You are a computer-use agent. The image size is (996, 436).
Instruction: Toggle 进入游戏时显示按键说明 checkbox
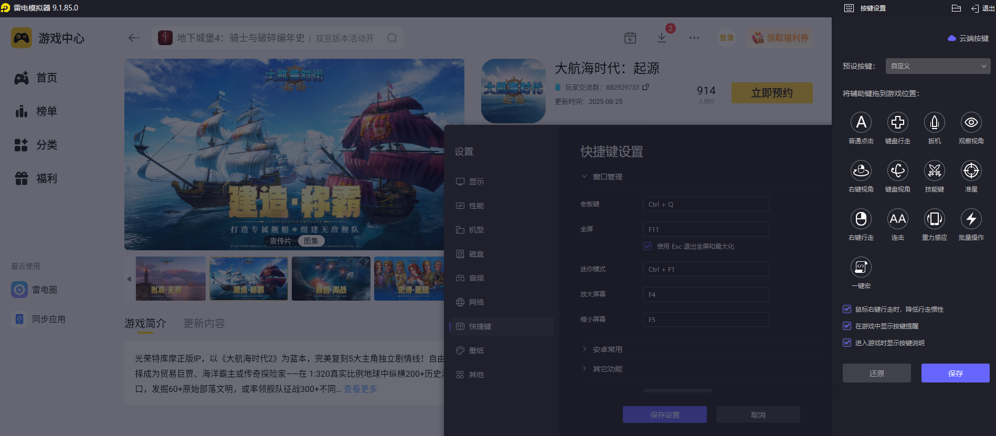coord(847,343)
